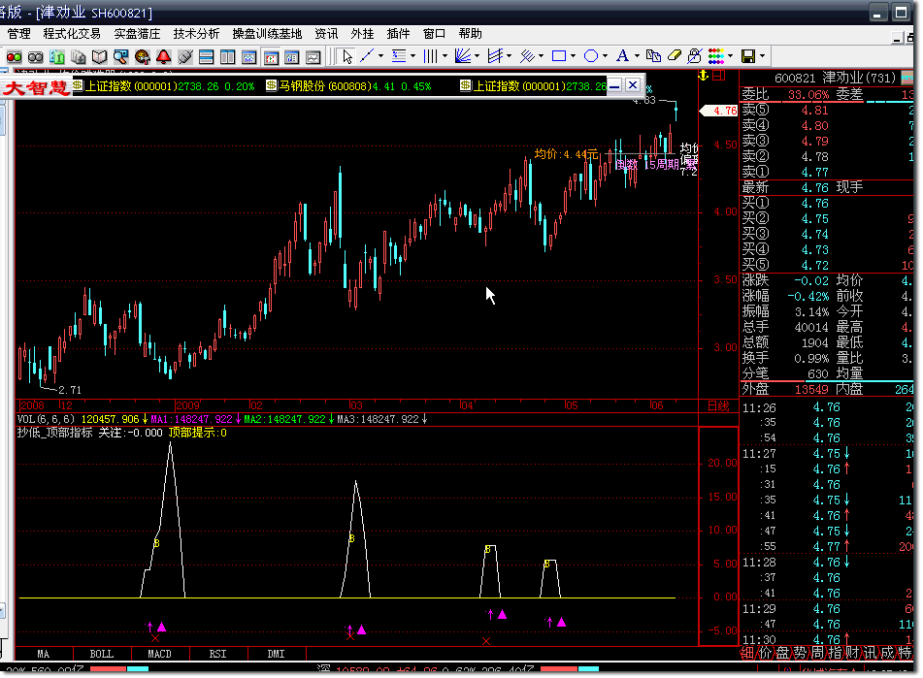Screen dimensions: 923x678
Task: Open the 实盘猎庄 menu
Action: point(137,34)
